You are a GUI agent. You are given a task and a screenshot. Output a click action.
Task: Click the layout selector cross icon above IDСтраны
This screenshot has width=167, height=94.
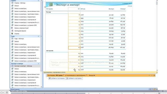[x=45, y=7]
